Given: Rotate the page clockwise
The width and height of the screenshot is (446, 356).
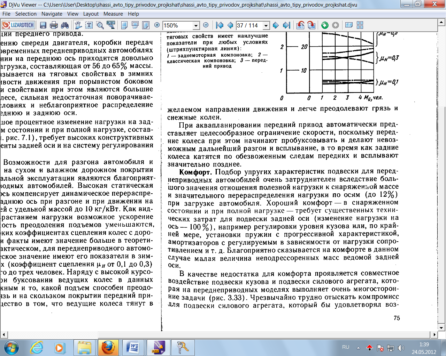Looking at the screenshot, I should click(x=311, y=25).
